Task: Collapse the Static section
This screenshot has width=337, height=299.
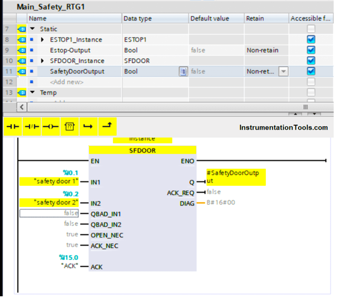Action: (x=32, y=29)
